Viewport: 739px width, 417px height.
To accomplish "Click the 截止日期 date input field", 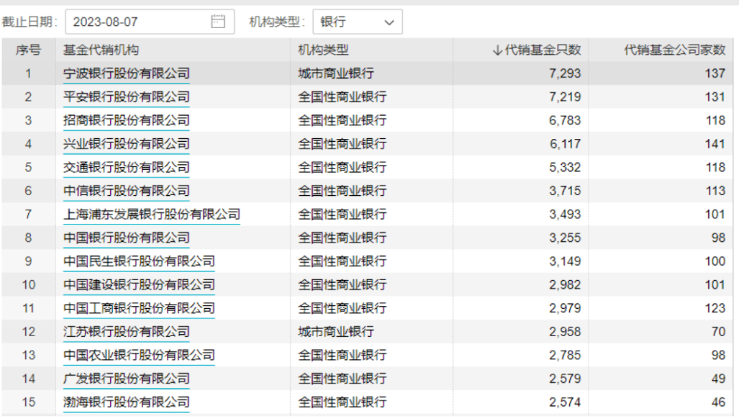I will coord(137,22).
